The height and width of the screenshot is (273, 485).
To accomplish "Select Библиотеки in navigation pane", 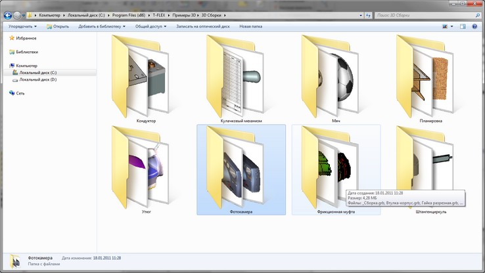I will point(27,52).
